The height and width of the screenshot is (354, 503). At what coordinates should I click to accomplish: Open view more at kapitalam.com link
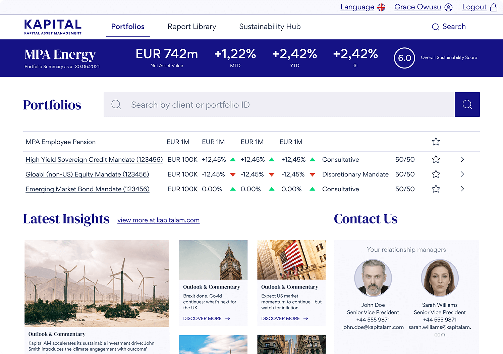coord(158,220)
